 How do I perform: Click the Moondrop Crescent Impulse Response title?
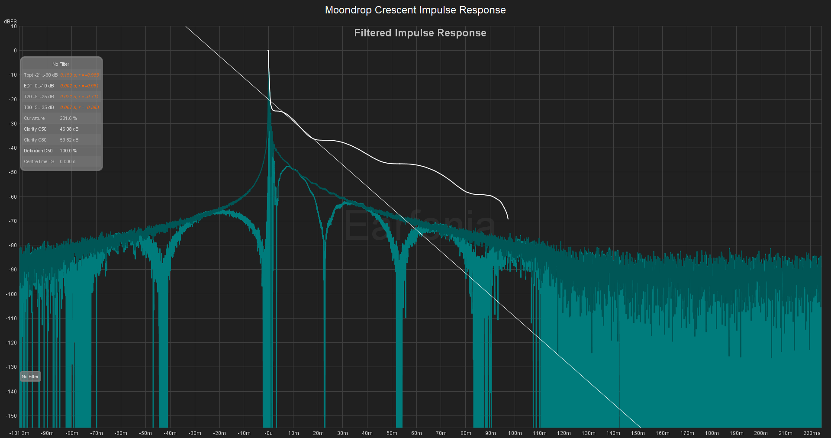tap(415, 10)
